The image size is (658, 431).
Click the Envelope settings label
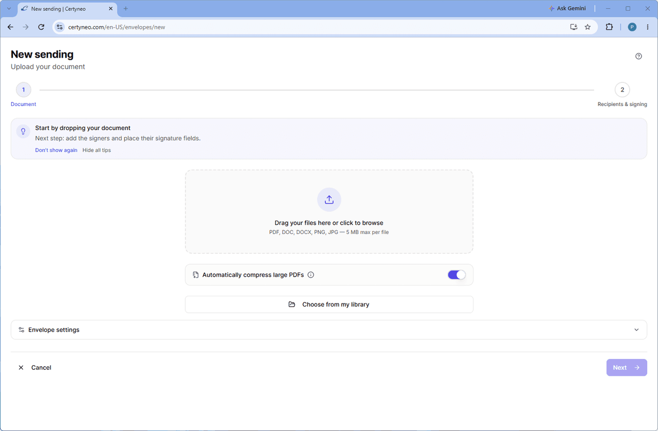[x=54, y=330]
